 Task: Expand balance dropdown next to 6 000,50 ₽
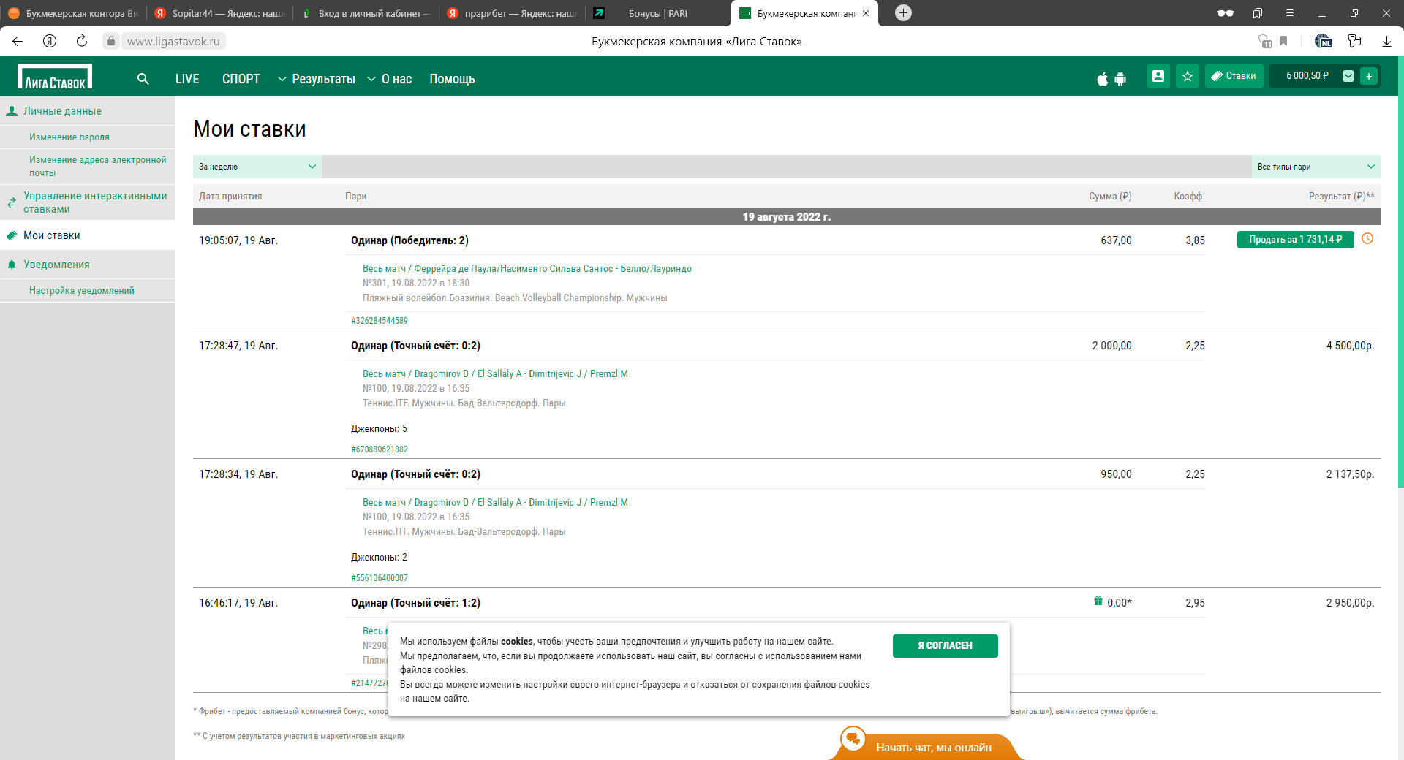tap(1348, 76)
